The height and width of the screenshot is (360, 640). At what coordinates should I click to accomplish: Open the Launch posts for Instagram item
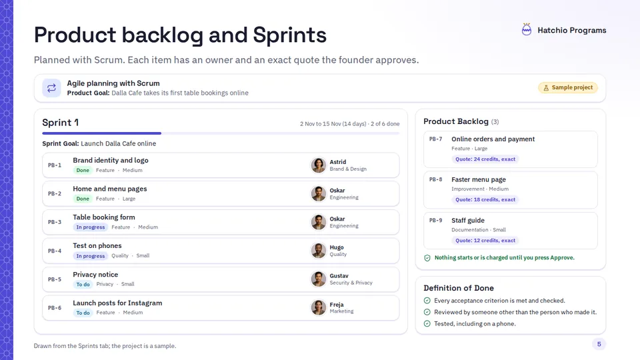[221, 308]
